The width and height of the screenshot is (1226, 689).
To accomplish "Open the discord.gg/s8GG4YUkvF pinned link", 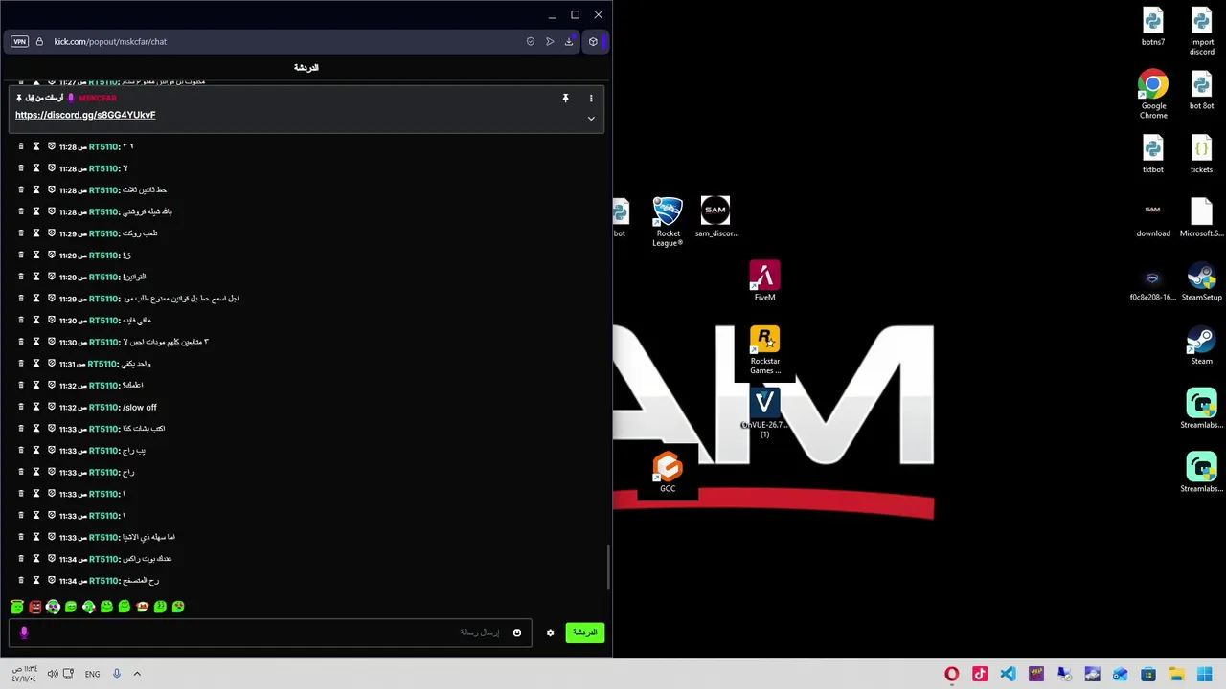I will click(85, 115).
